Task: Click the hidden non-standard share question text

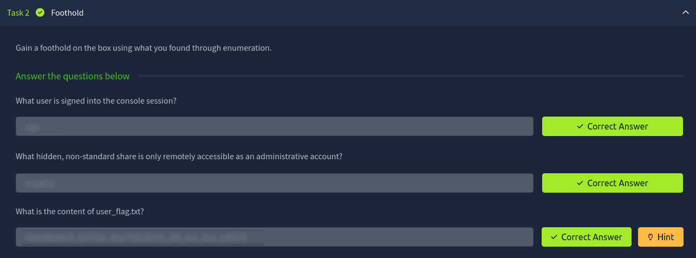Action: [179, 157]
